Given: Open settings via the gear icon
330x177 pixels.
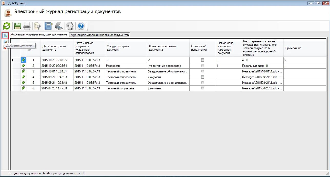Looking at the screenshot, I should pos(70,26).
